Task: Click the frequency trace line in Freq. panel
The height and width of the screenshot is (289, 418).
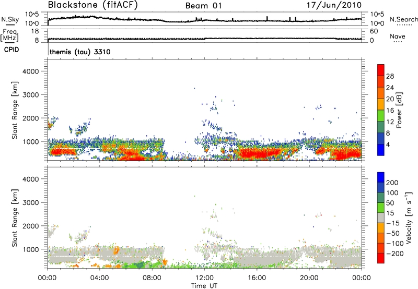Action: (x=204, y=39)
